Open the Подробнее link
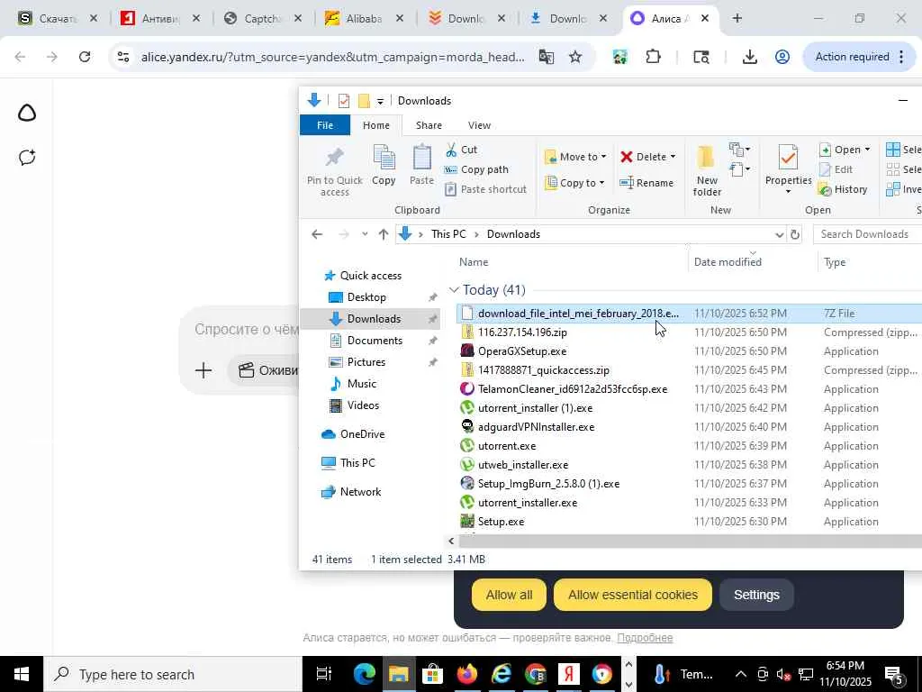922x692 pixels. coord(645,638)
